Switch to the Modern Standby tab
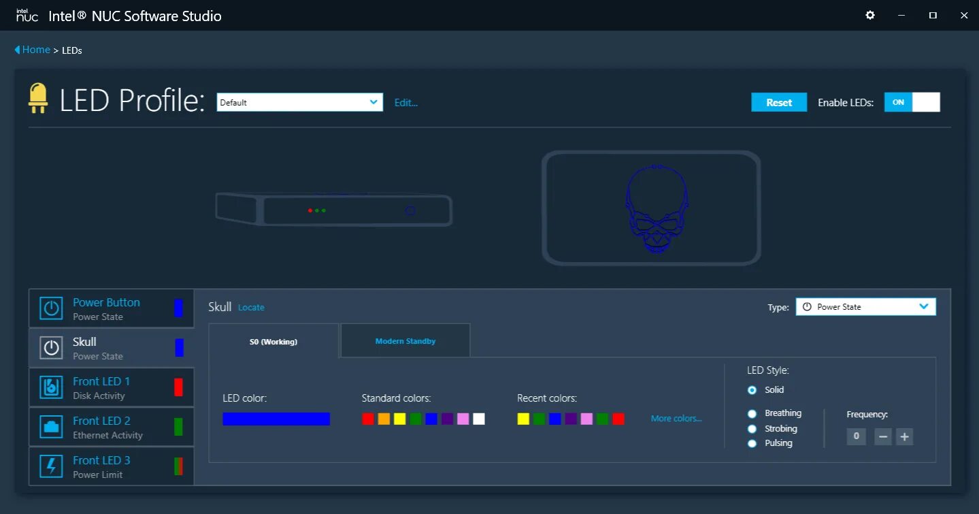 [x=405, y=341]
